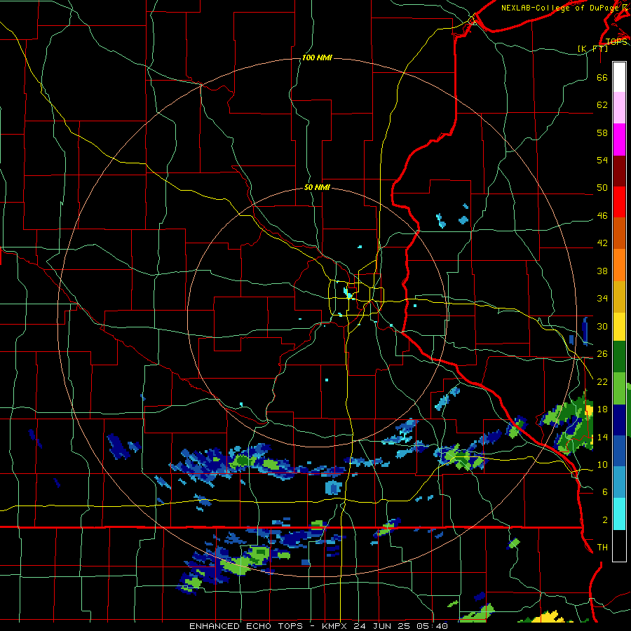The width and height of the screenshot is (631, 631).
Task: Click the navy blue legend swatch
Action: pos(619,420)
